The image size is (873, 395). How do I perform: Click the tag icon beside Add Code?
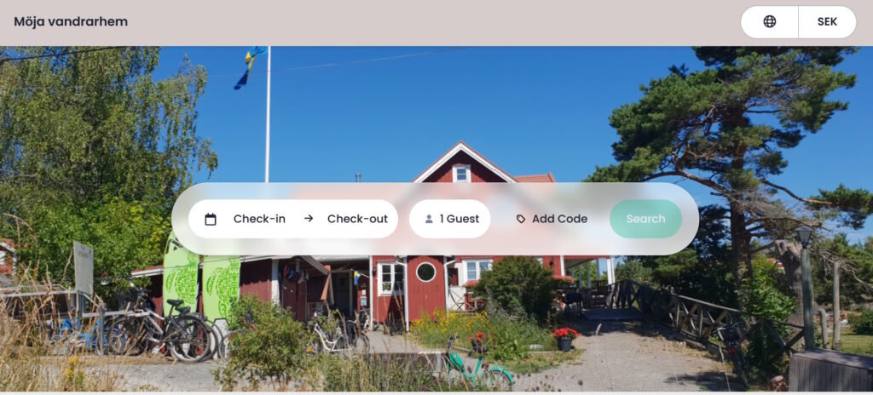point(521,219)
